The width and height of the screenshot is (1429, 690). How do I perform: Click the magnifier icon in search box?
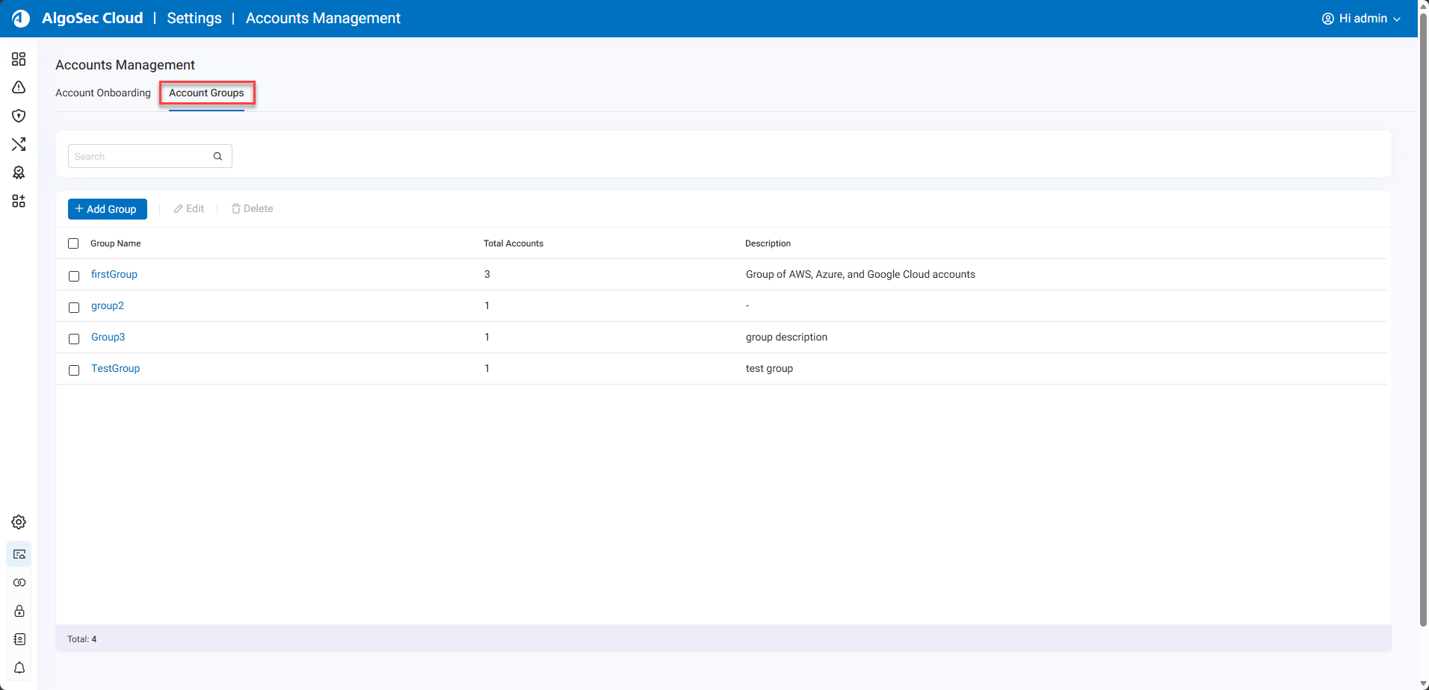tap(217, 156)
